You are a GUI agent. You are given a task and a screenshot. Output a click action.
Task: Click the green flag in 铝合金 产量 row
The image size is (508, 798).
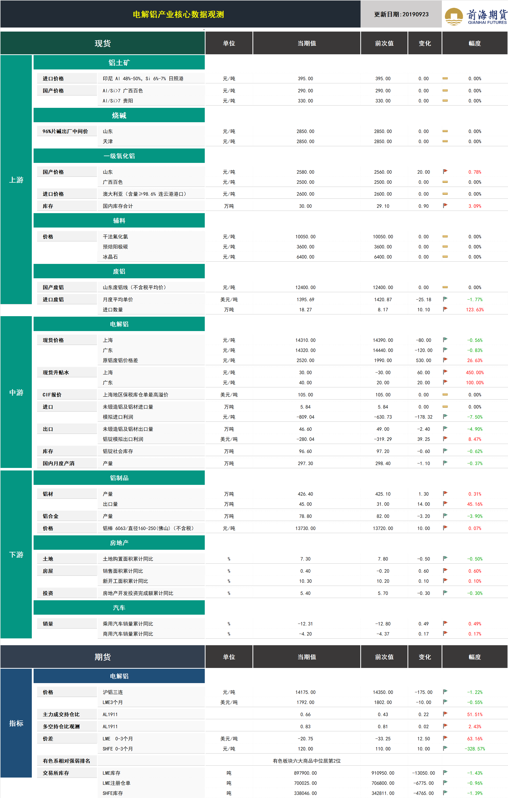click(445, 516)
